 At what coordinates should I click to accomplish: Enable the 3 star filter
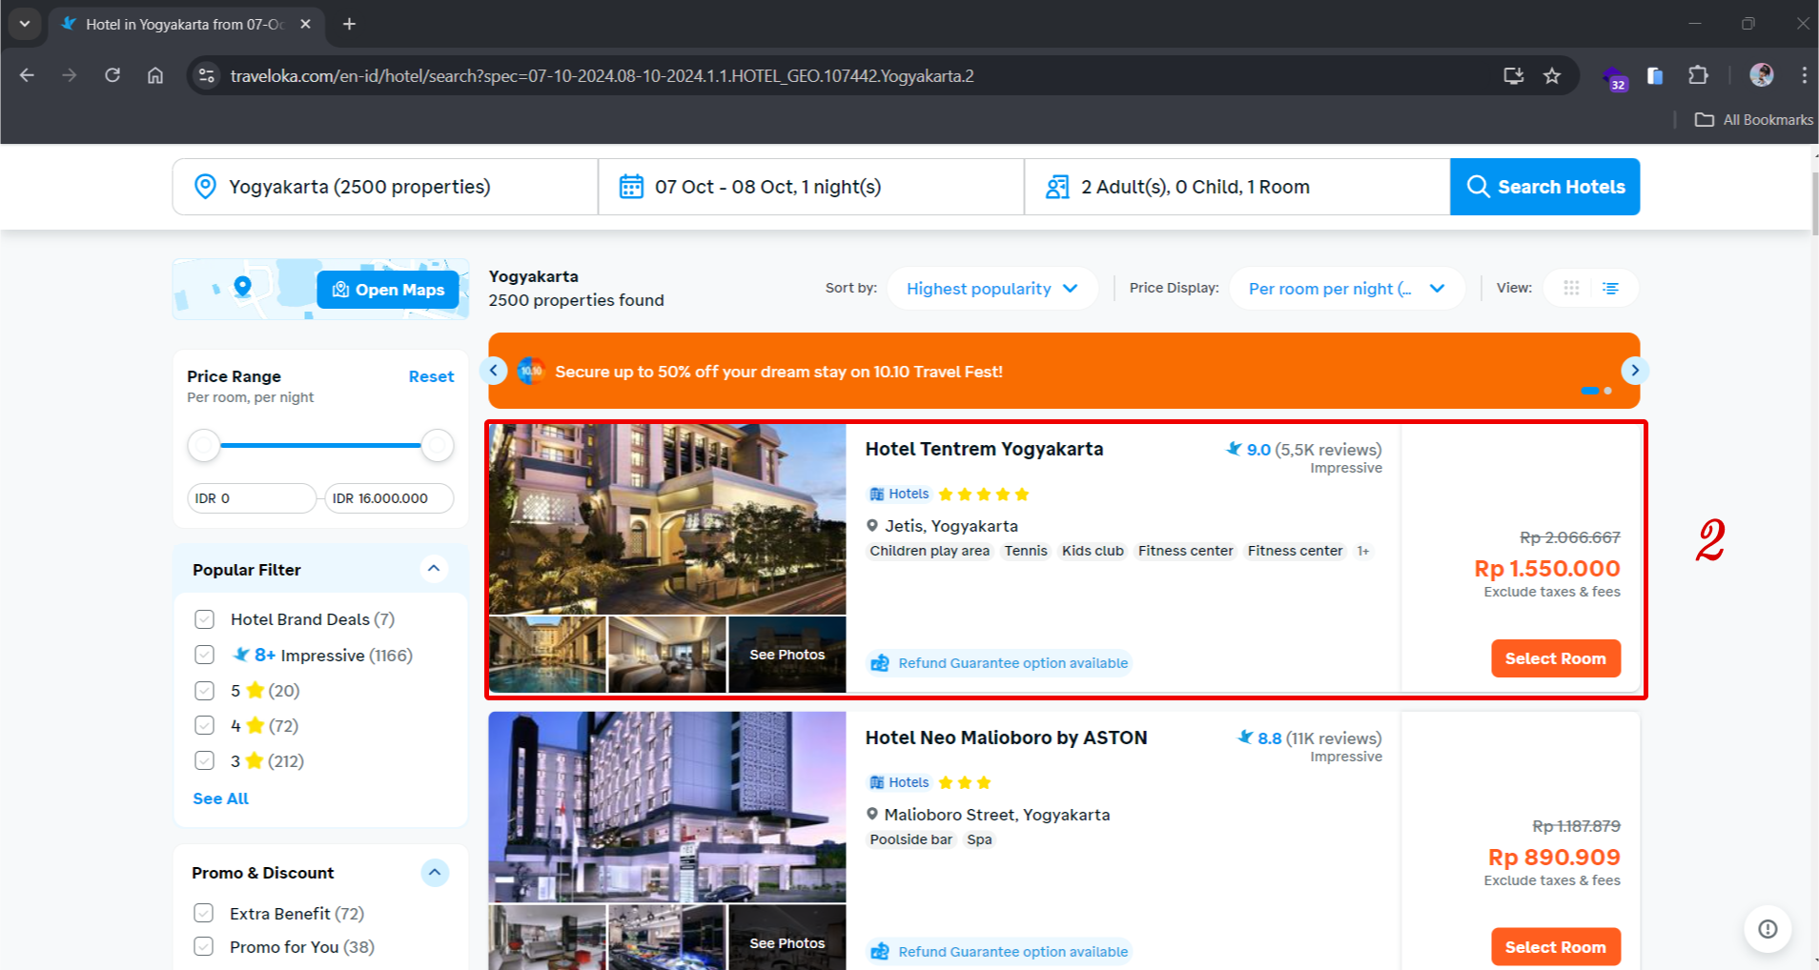(204, 760)
